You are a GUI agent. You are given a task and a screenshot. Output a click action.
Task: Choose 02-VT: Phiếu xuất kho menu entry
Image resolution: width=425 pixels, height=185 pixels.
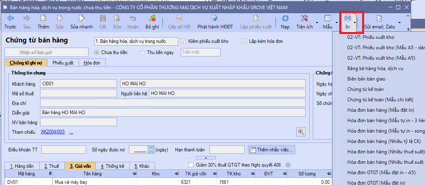(x=371, y=37)
